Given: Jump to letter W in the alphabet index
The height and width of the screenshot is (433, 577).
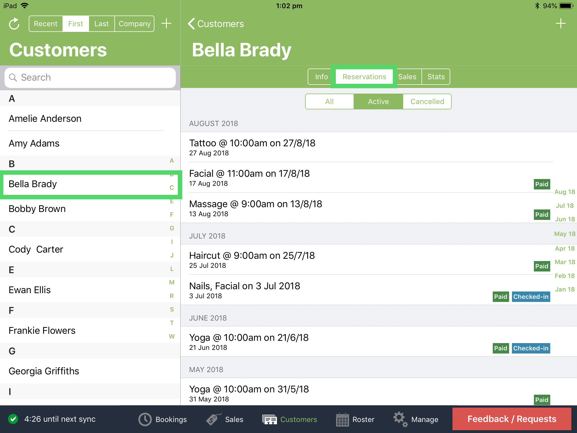Looking at the screenshot, I should tap(172, 336).
